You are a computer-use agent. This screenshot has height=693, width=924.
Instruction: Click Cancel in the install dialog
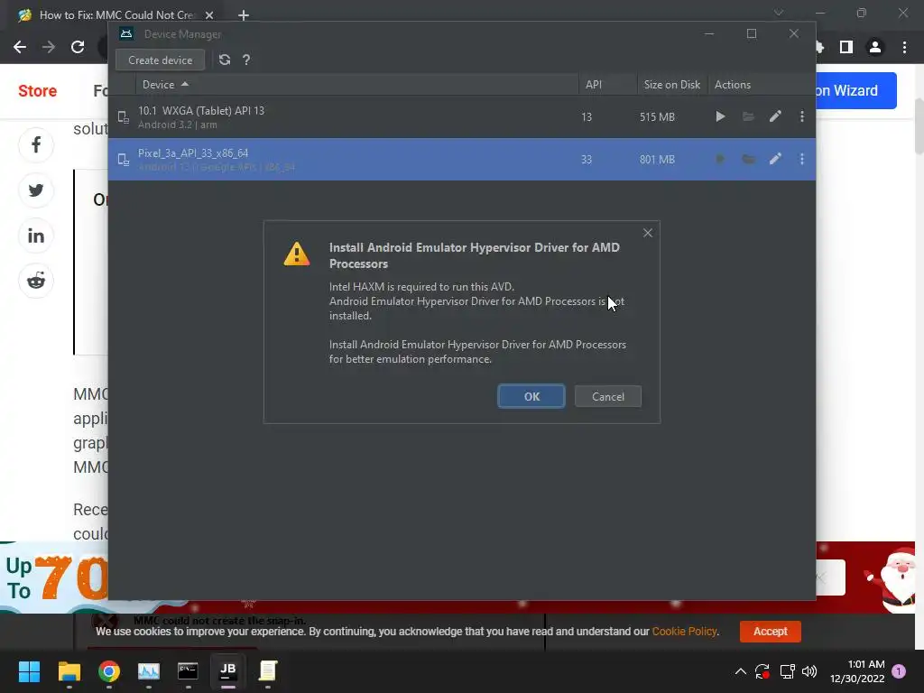coord(607,397)
